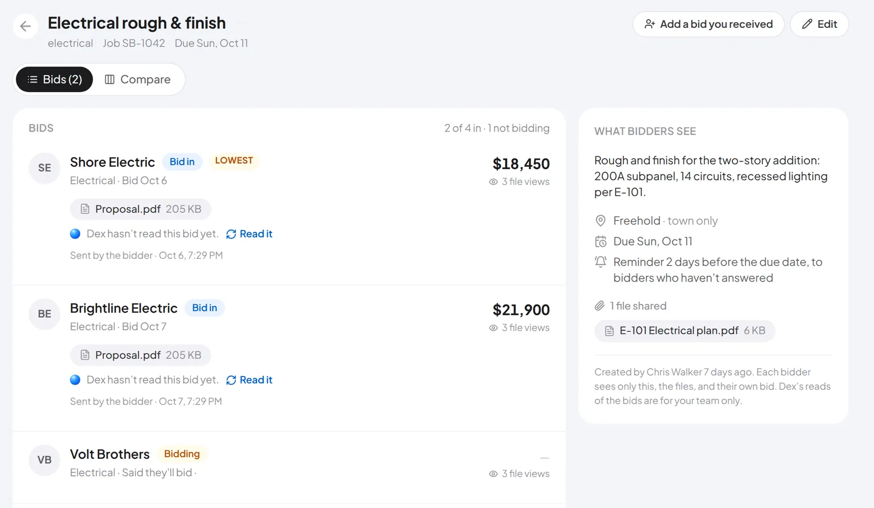Click the Volt Brothers VB avatar

(x=44, y=460)
